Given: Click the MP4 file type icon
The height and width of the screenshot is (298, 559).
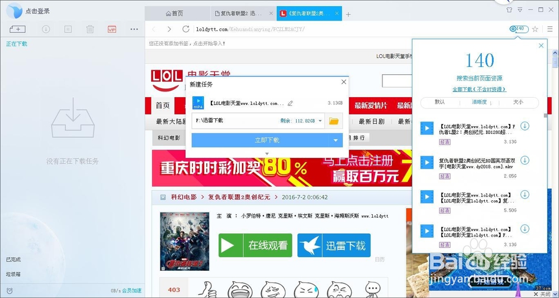Looking at the screenshot, I should pyautogui.click(x=198, y=103).
